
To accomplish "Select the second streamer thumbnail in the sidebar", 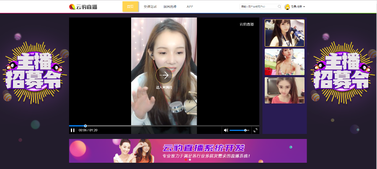I will 284,62.
